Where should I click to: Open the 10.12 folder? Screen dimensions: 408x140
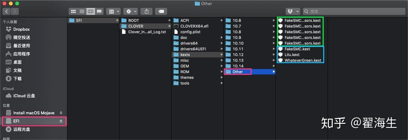(249, 55)
